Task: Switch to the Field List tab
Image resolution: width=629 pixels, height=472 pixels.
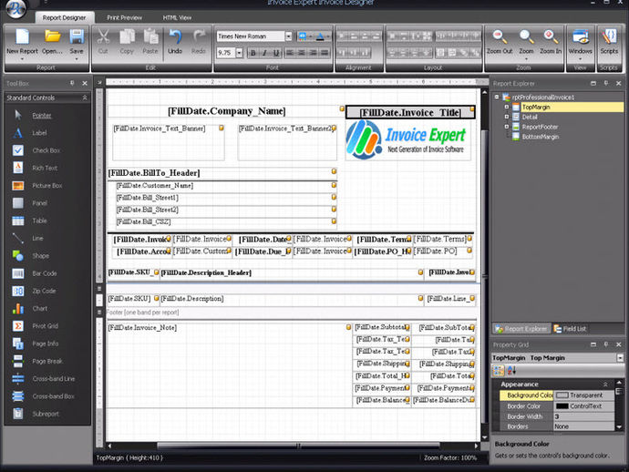Action: [570, 329]
